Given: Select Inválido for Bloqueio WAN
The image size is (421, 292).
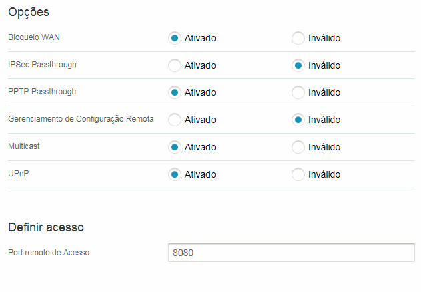Looking at the screenshot, I should [298, 38].
